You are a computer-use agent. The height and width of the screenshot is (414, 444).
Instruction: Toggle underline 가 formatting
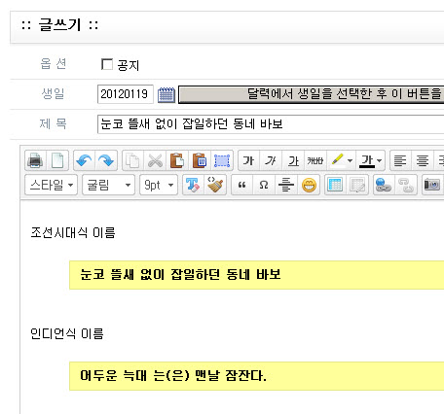tap(293, 160)
